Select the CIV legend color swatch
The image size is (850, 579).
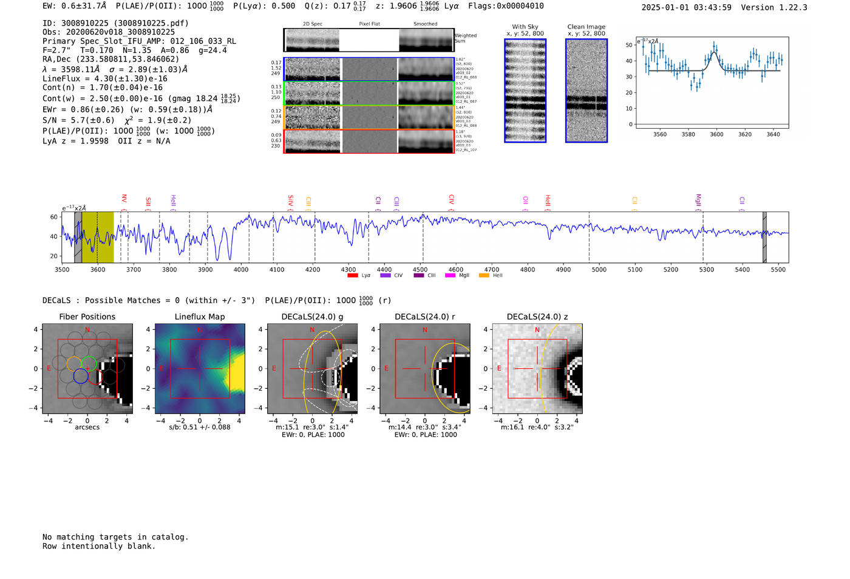click(x=385, y=276)
